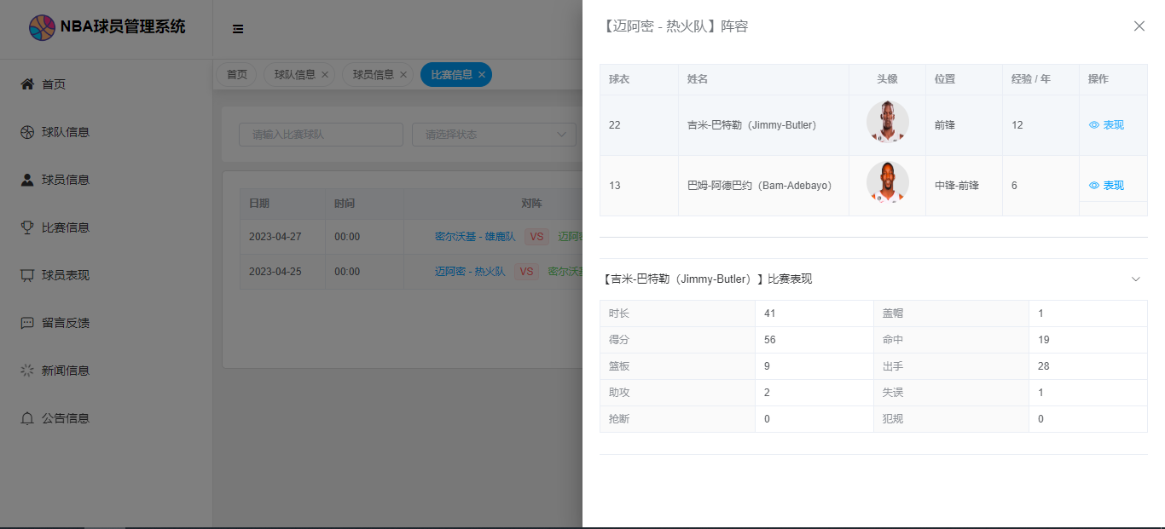Click the 对阵 column header

pos(531,204)
